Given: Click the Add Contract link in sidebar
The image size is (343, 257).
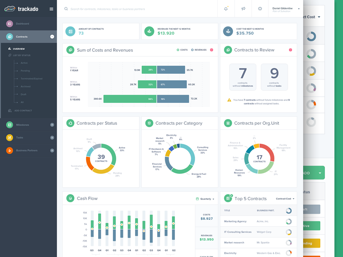Looking at the screenshot, I should (x=23, y=111).
